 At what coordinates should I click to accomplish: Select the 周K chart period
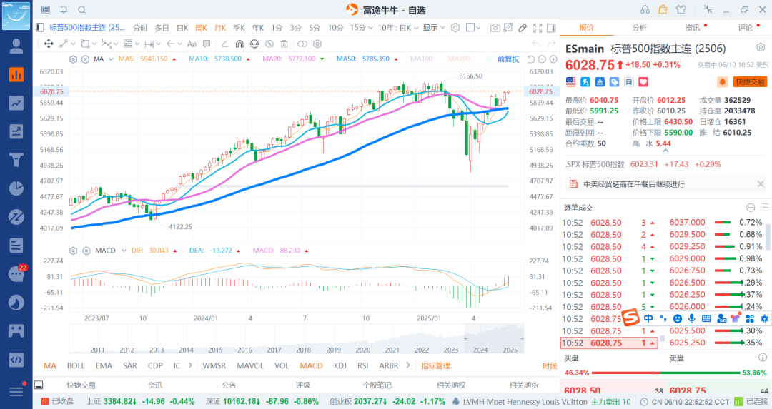click(202, 28)
